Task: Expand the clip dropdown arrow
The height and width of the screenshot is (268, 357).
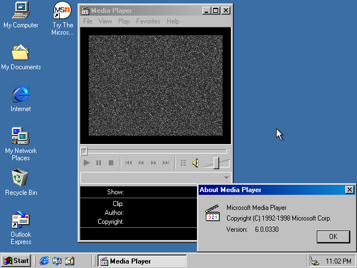Action: tap(226, 178)
